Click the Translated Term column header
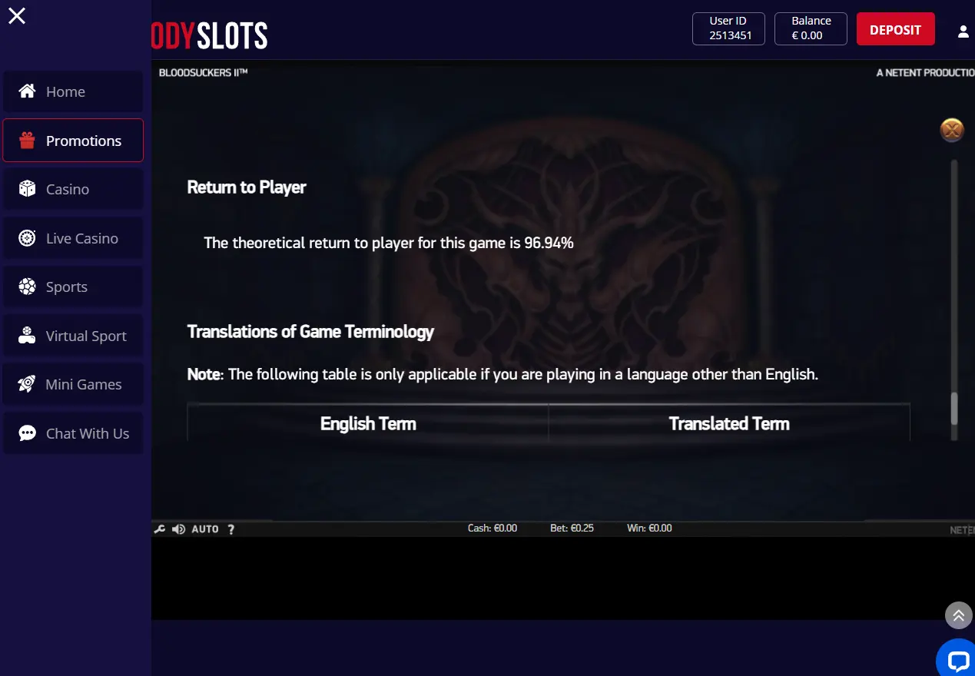The width and height of the screenshot is (975, 676). [x=729, y=424]
